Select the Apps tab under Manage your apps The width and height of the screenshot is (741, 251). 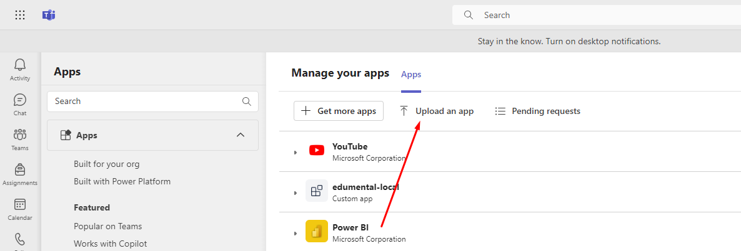[x=411, y=74]
